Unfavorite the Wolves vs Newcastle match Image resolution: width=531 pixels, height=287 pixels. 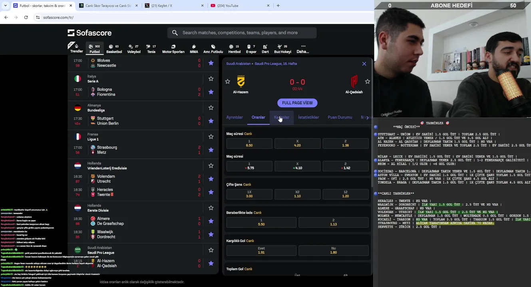(x=211, y=63)
